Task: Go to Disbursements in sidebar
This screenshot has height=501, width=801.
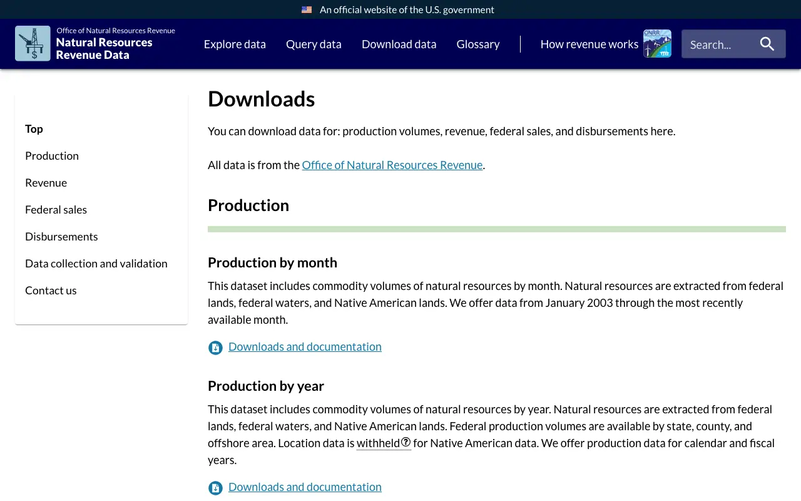Action: click(61, 236)
